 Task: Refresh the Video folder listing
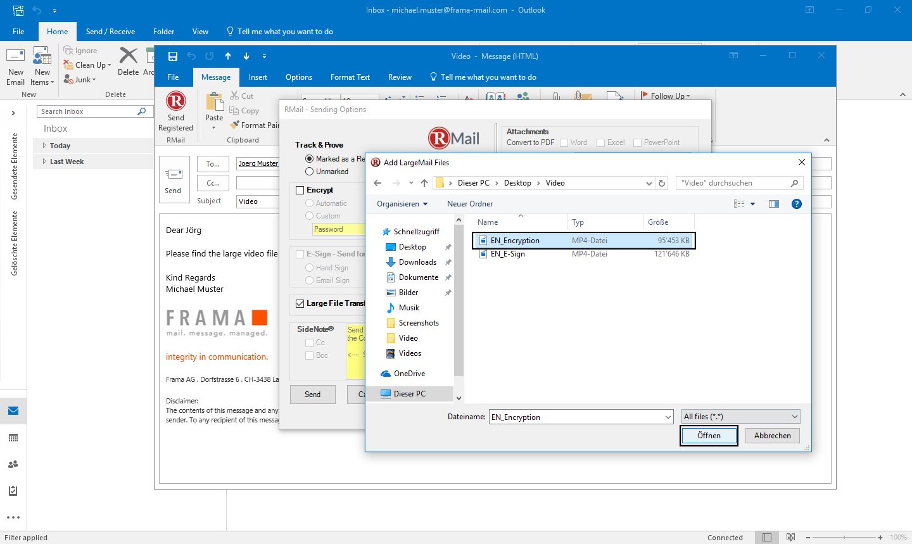662,183
